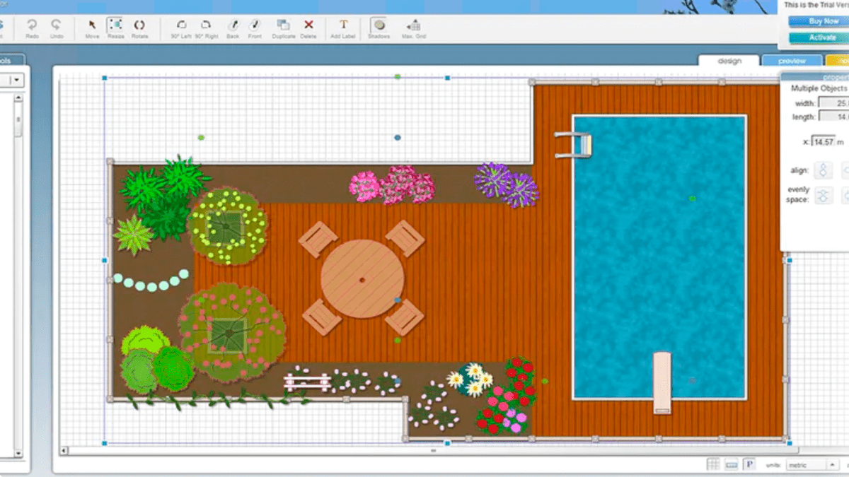Toggle the ruler icon in bottom bar
The image size is (849, 477).
732,464
